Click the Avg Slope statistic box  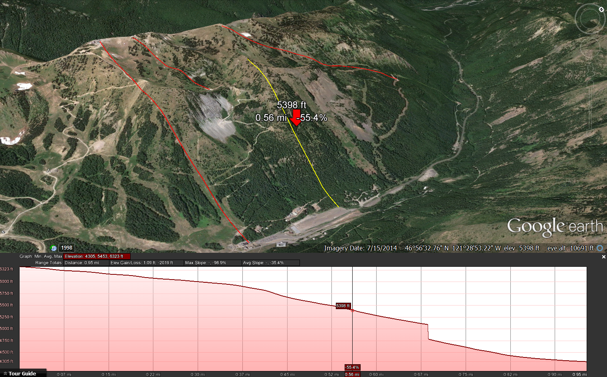point(270,263)
